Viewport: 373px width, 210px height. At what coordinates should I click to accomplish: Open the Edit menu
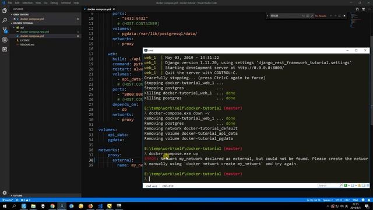(x=17, y=3)
